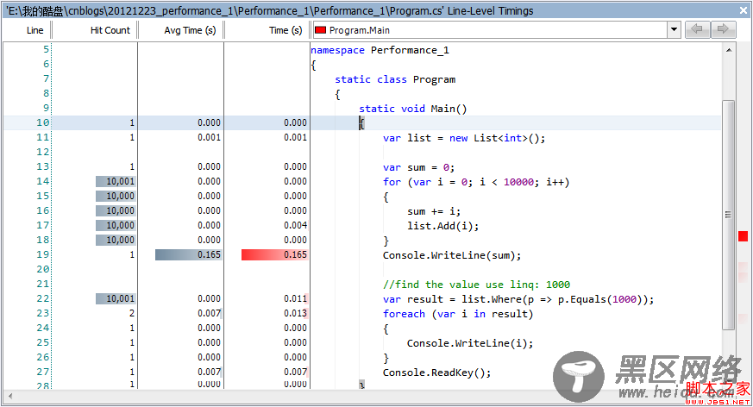The width and height of the screenshot is (753, 407).
Task: Click the for loop statement line
Action: coord(476,182)
